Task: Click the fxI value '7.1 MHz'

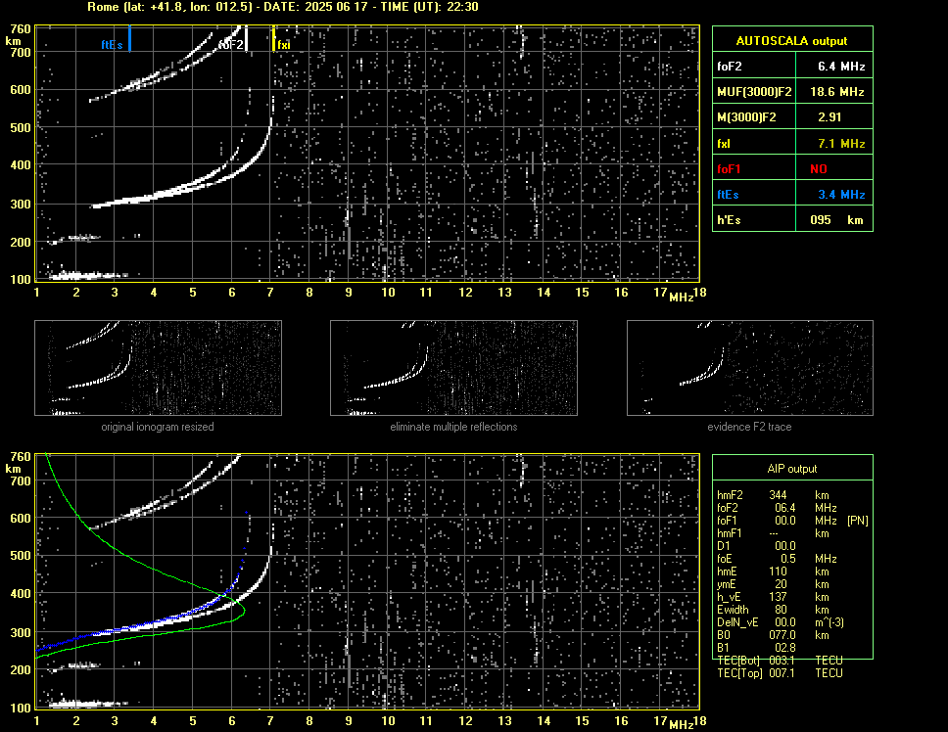Action: pos(841,144)
